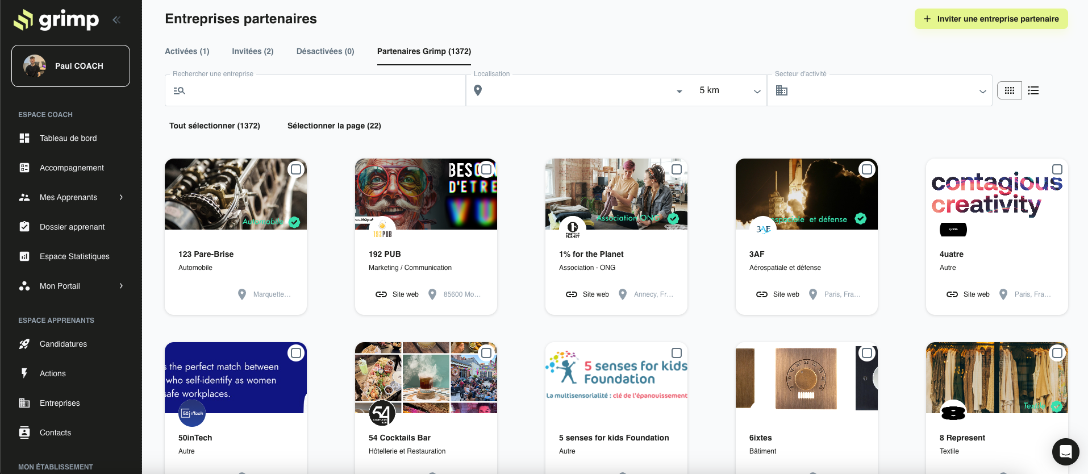Viewport: 1088px width, 474px height.
Task: Open Tableau de bord icon
Action: click(x=24, y=138)
